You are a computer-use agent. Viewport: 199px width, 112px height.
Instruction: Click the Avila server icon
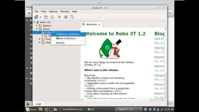tap(37, 22)
